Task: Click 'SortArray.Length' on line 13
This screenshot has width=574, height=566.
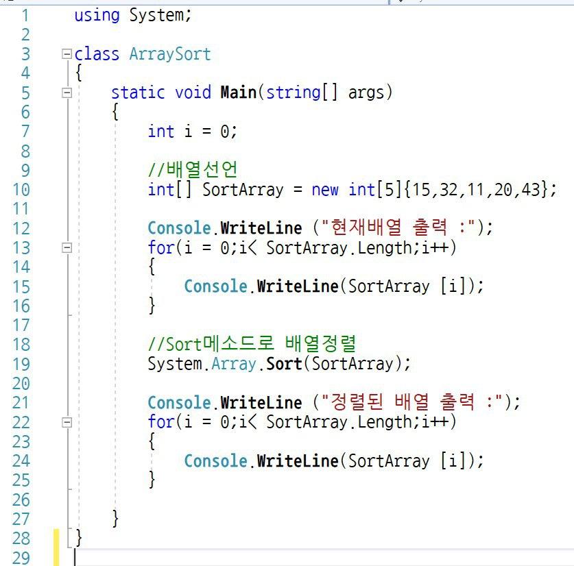Action: point(339,248)
